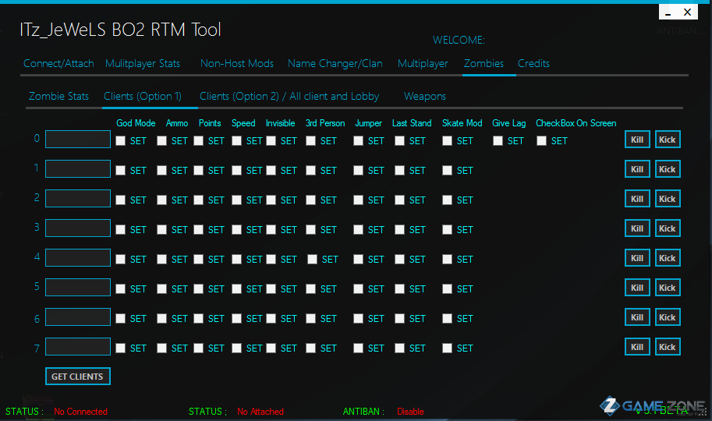This screenshot has width=712, height=421.
Task: Open the Credits tab
Action: (533, 64)
